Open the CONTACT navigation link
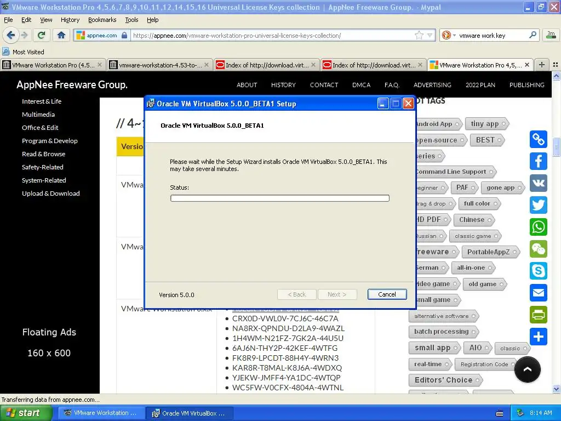561x421 pixels. click(x=324, y=85)
